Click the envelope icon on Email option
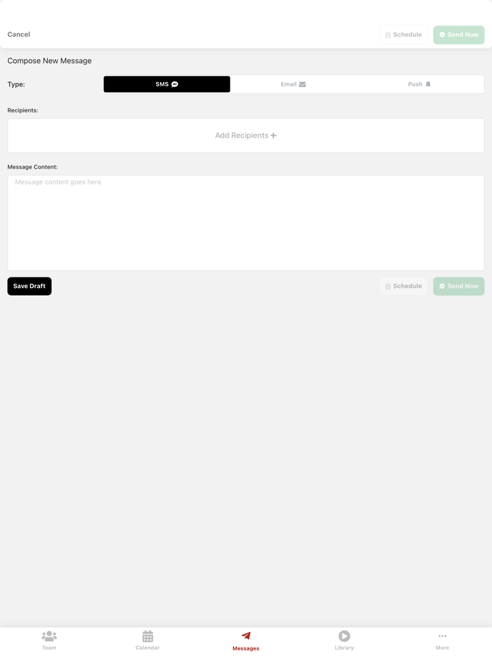 (302, 84)
